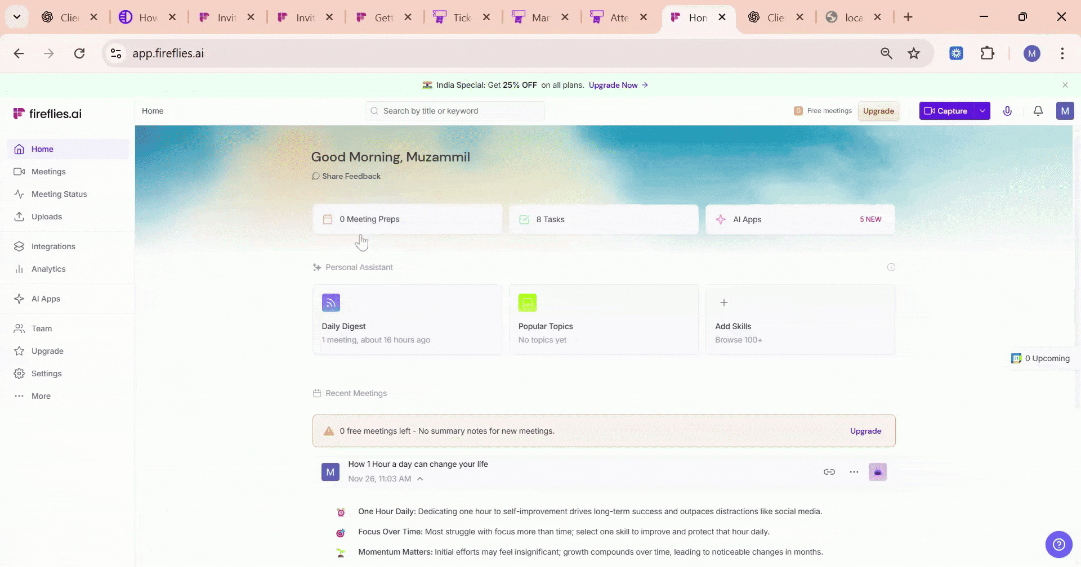Expand the Capture button dropdown arrow
Image resolution: width=1081 pixels, height=567 pixels.
point(982,111)
